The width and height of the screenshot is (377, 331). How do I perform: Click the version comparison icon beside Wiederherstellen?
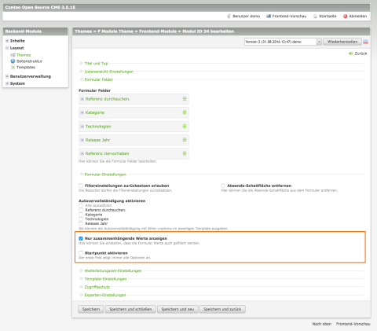click(365, 42)
